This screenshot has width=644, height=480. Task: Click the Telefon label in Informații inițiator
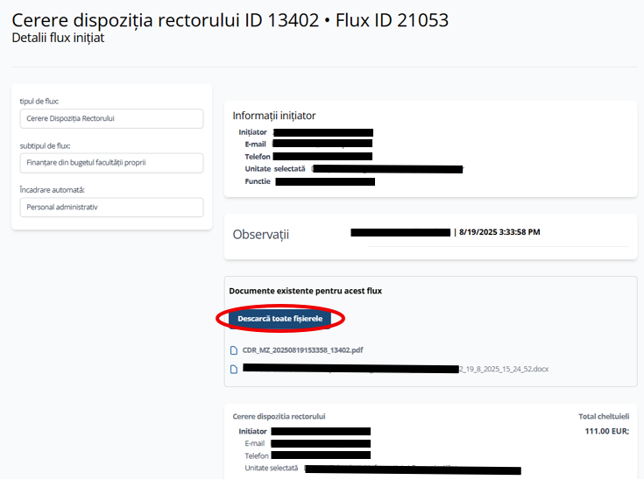(x=258, y=157)
